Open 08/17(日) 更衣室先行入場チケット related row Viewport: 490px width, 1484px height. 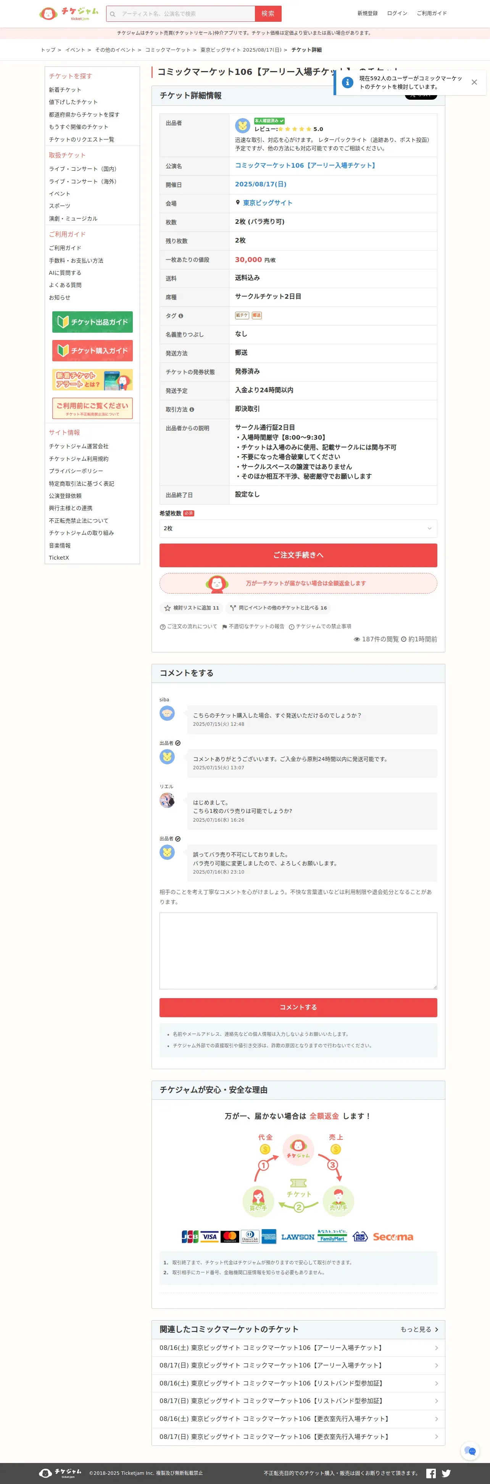(x=298, y=1436)
